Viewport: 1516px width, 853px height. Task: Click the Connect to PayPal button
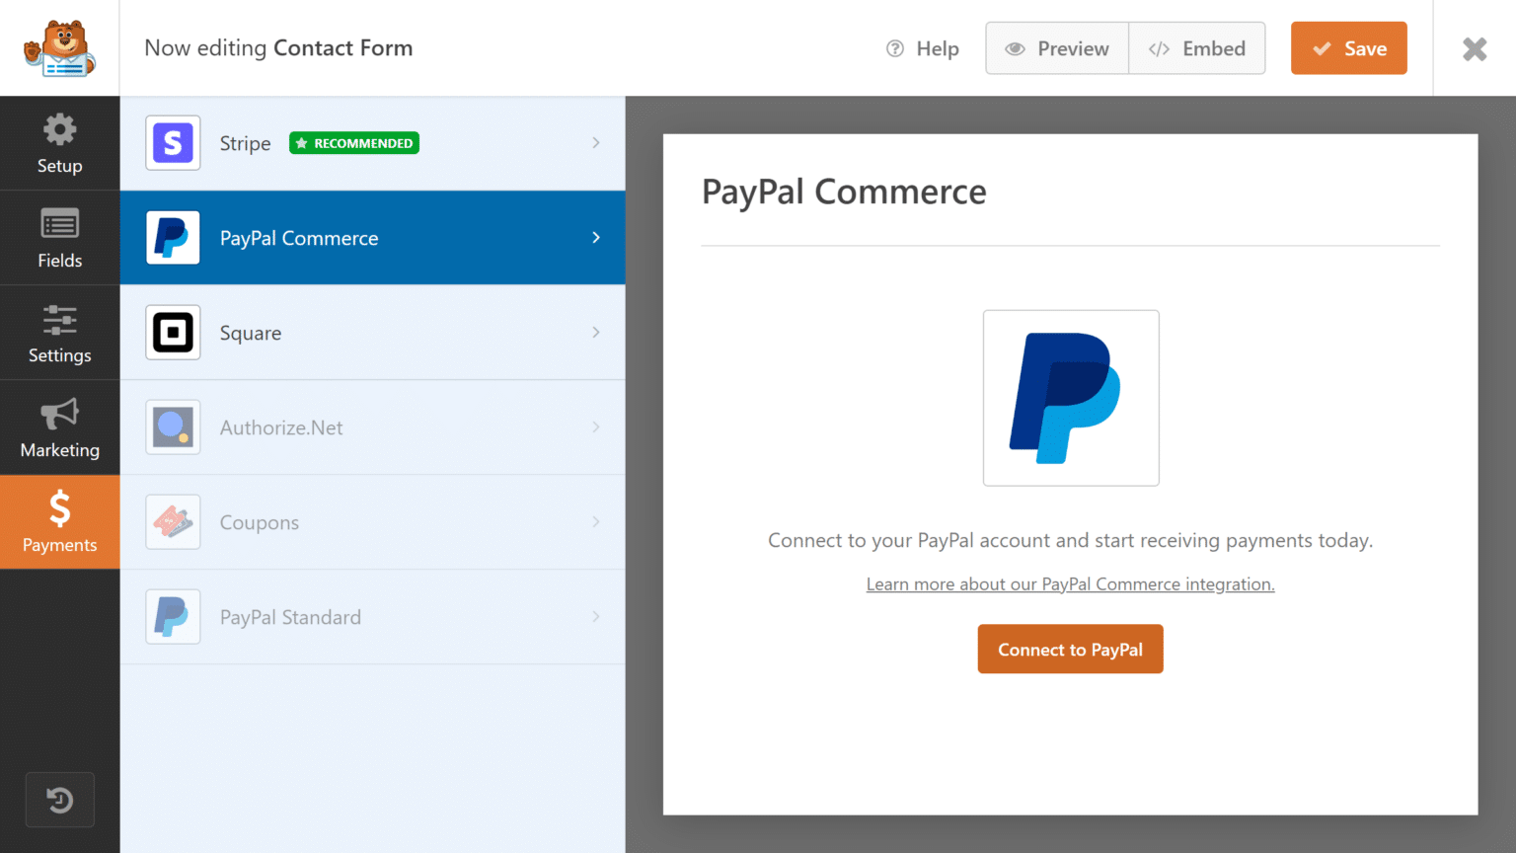point(1070,649)
